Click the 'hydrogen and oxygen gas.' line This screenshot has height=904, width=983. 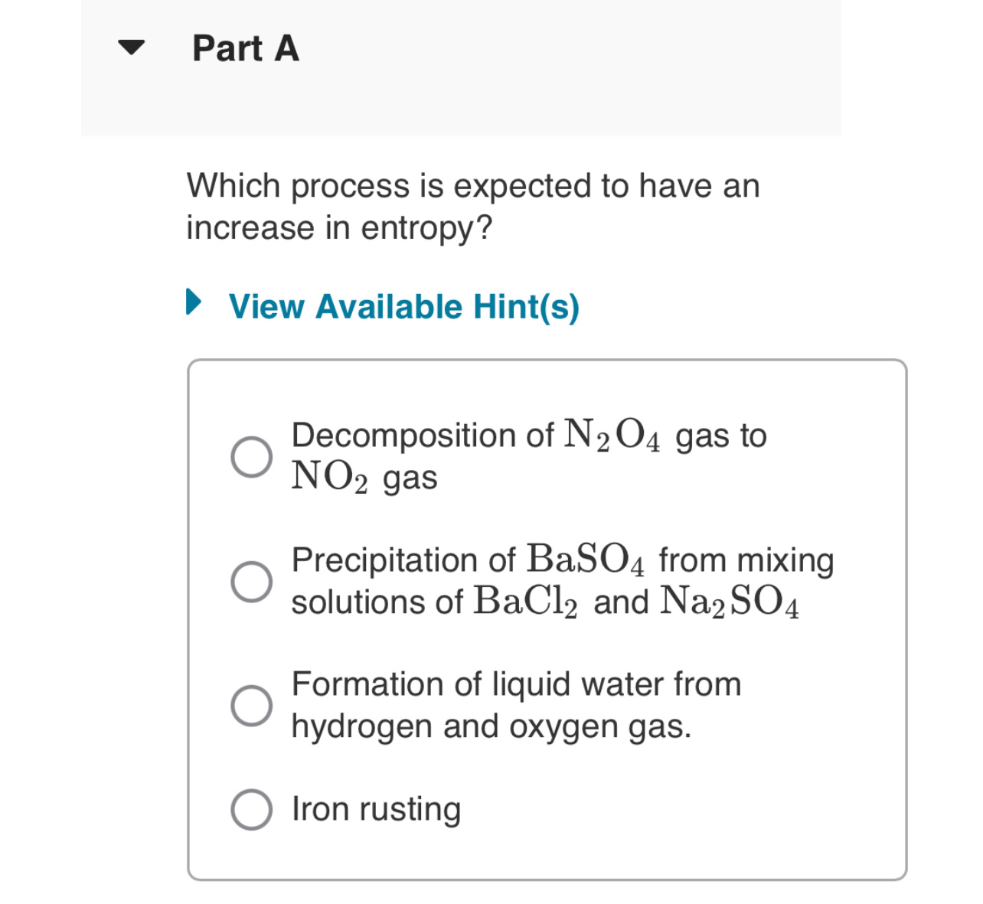(491, 726)
